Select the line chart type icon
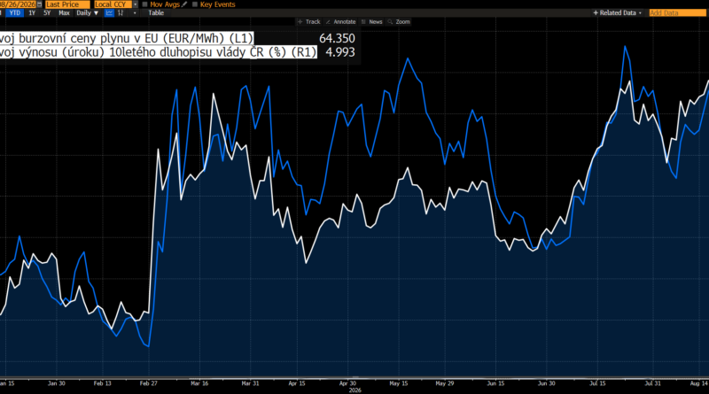709x394 pixels. pyautogui.click(x=109, y=13)
